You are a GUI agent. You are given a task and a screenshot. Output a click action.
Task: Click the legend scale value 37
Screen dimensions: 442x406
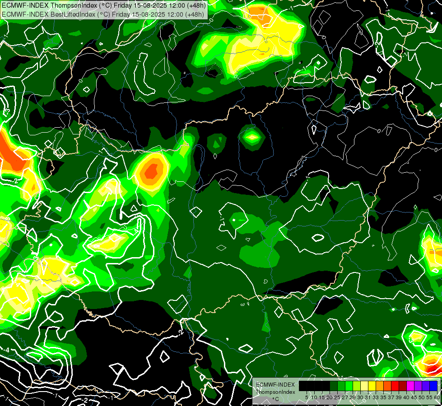pyautogui.click(x=391, y=397)
